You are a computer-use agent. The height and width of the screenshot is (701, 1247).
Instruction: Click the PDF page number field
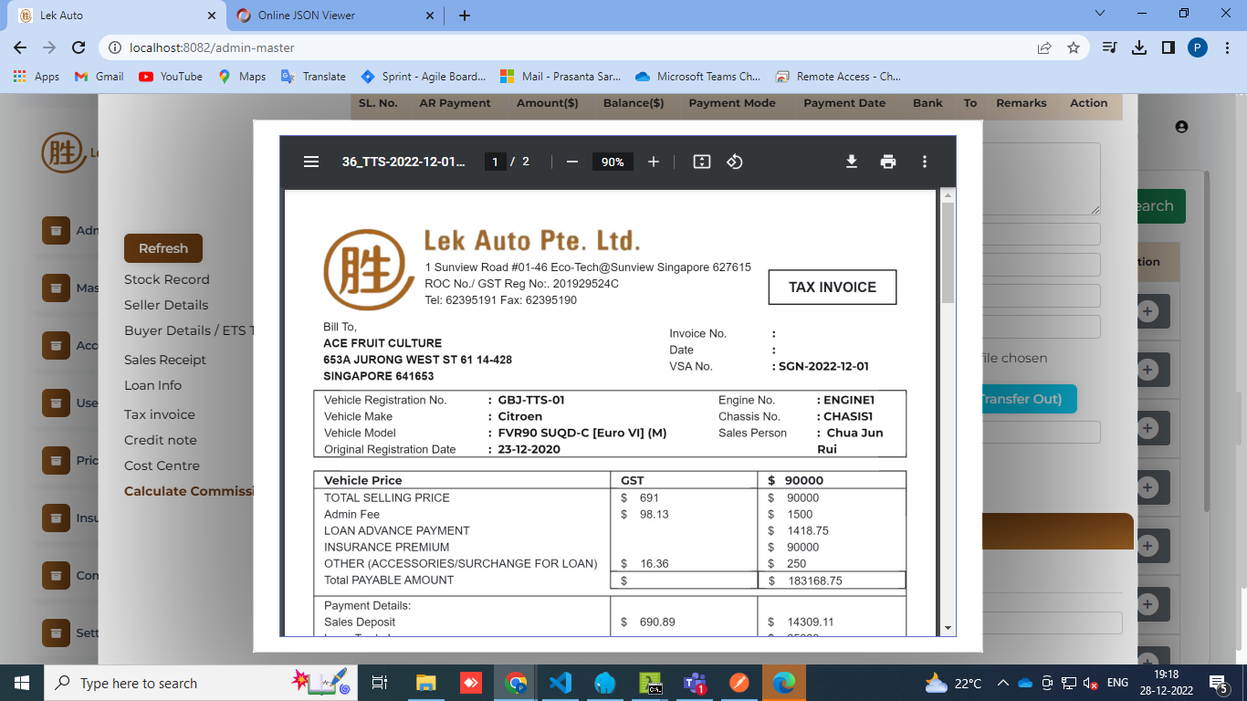495,162
